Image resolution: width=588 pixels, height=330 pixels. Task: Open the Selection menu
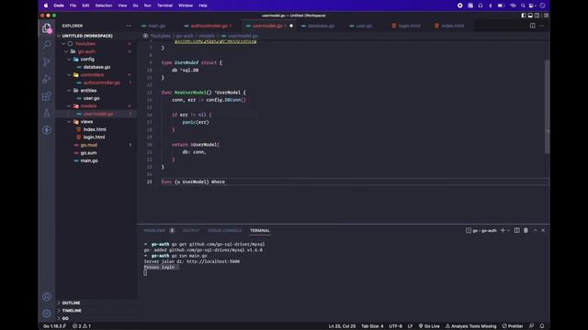[x=104, y=5]
